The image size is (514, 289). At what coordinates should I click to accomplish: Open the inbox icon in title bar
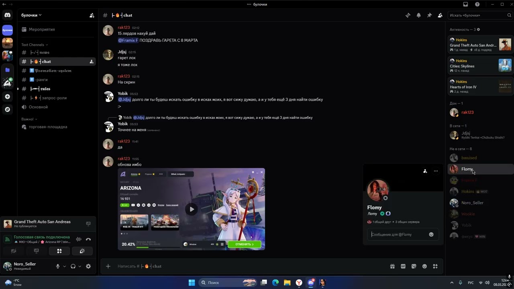pos(465,4)
